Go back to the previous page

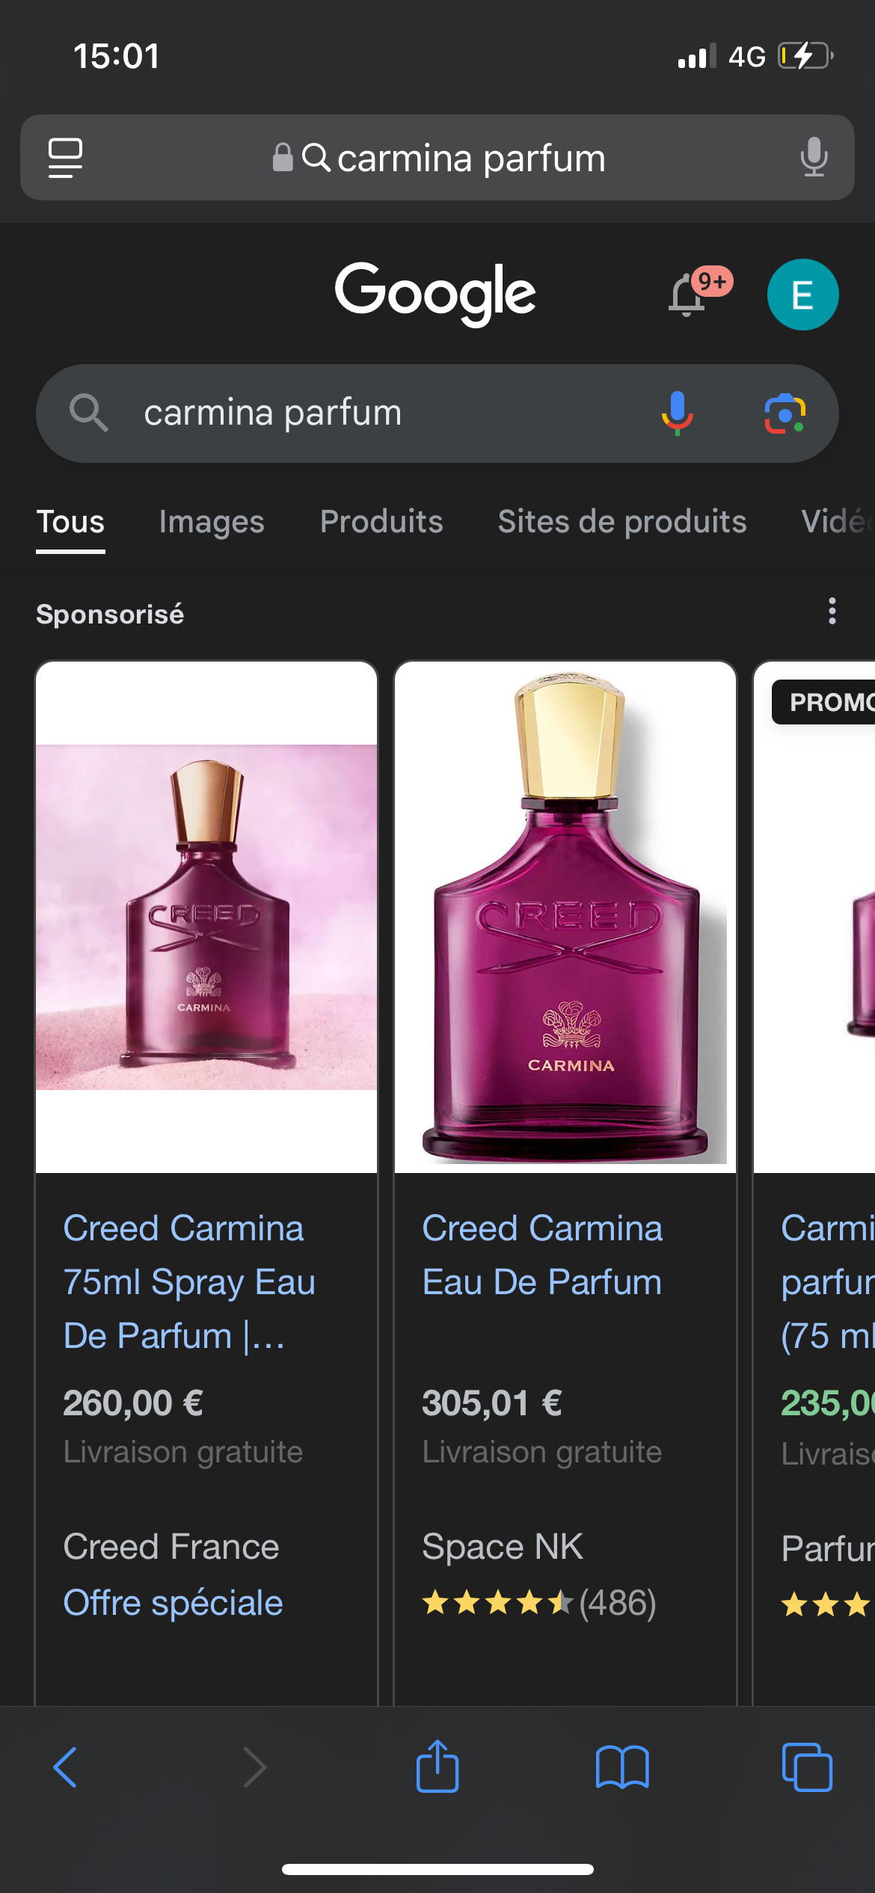pyautogui.click(x=66, y=1767)
